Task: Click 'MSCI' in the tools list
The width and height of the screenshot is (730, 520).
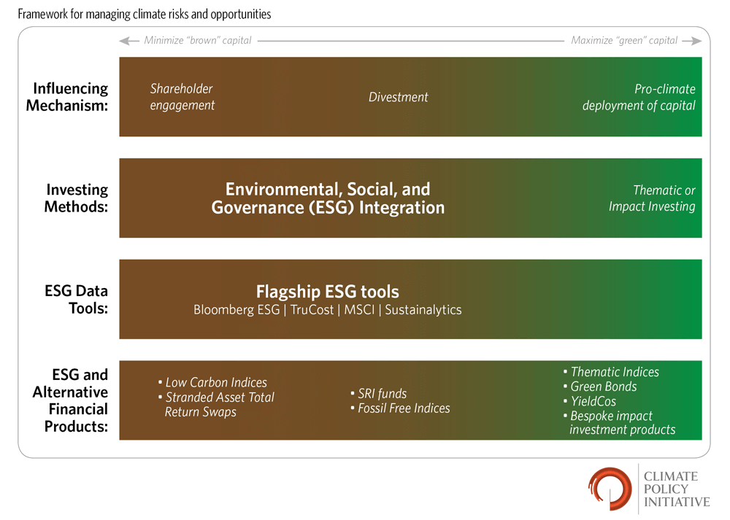Action: 359,310
